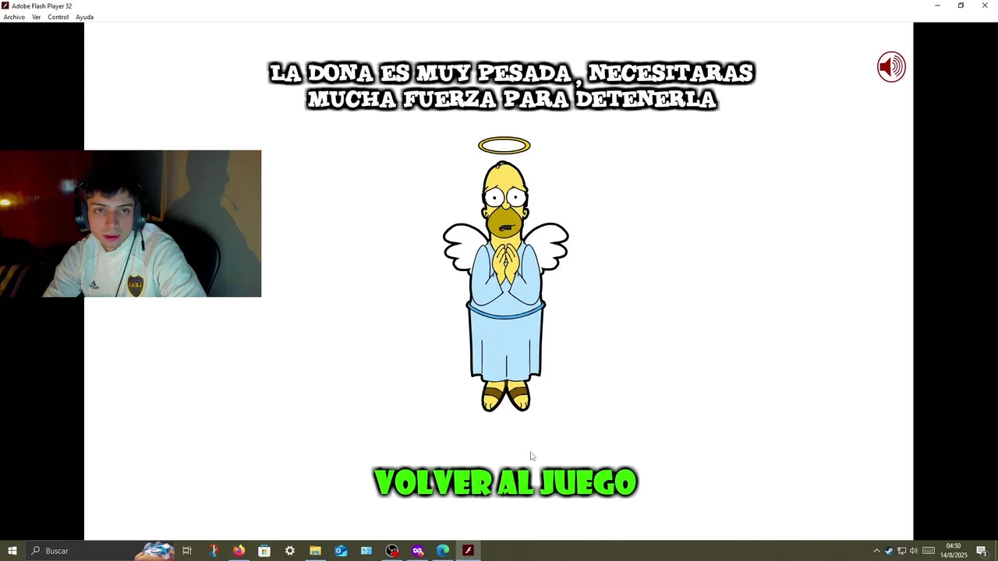
Task: Restore down the Flash Player window
Action: click(961, 5)
